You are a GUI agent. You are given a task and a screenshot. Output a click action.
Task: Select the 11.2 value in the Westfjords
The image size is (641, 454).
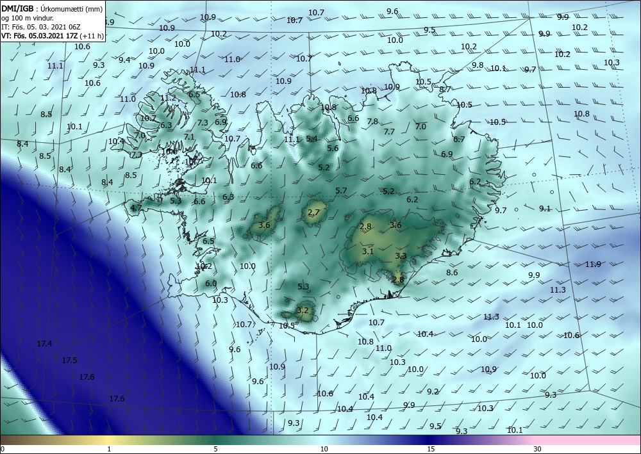(x=168, y=98)
